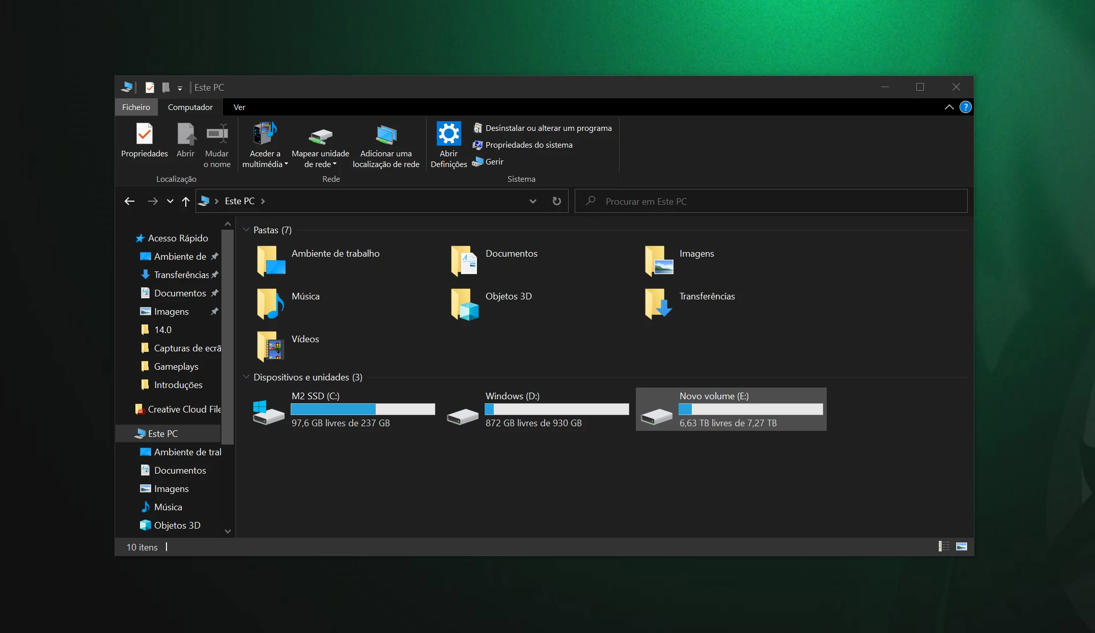
Task: Open the Ficheiro tab
Action: (x=136, y=107)
